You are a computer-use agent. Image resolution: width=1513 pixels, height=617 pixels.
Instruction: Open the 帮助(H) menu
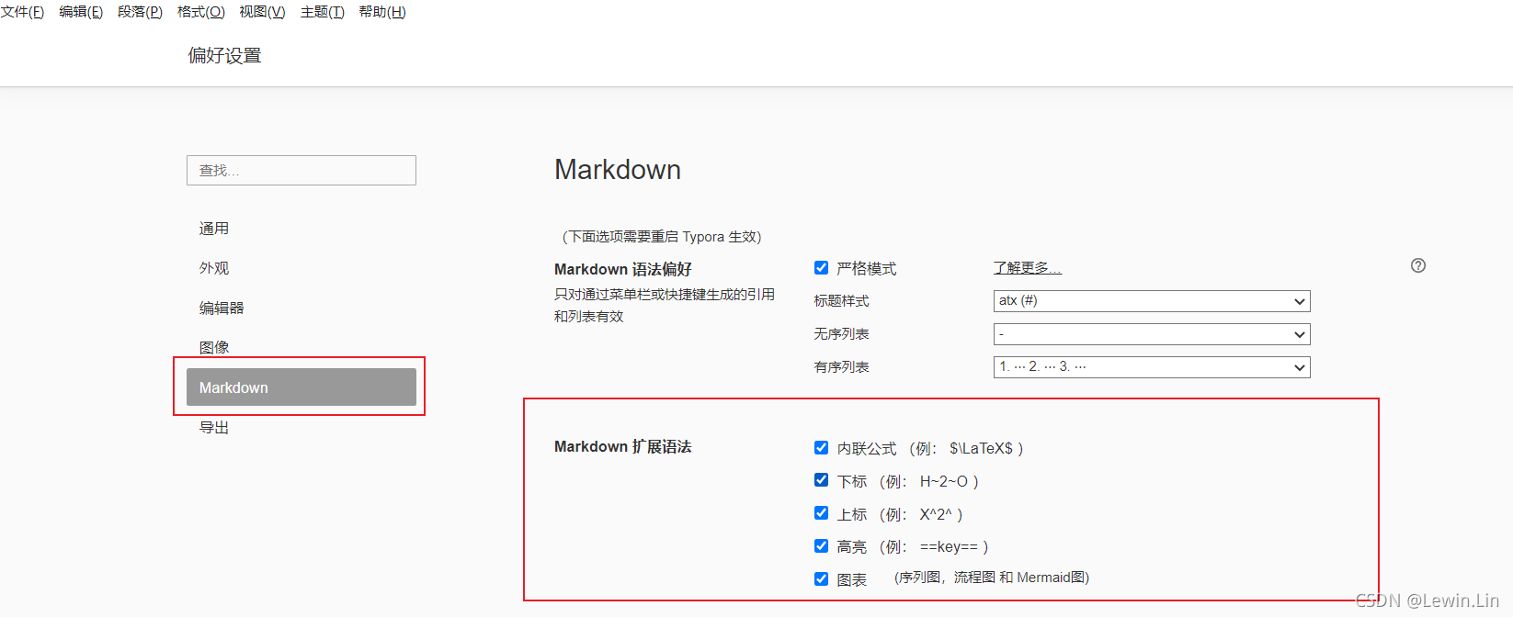click(x=382, y=12)
